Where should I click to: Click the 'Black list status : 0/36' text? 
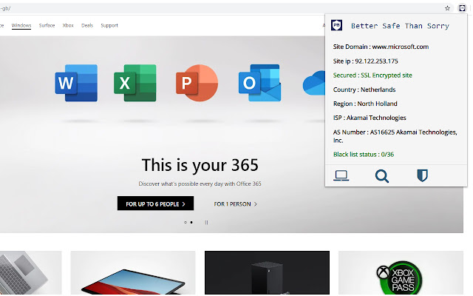pos(364,155)
